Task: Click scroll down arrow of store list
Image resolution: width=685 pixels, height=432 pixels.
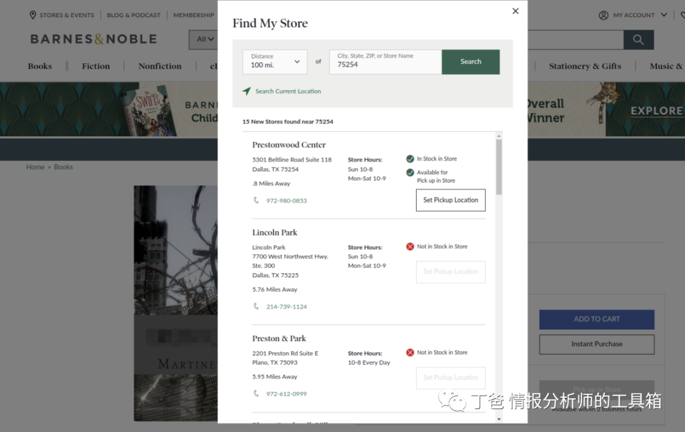Action: point(499,419)
